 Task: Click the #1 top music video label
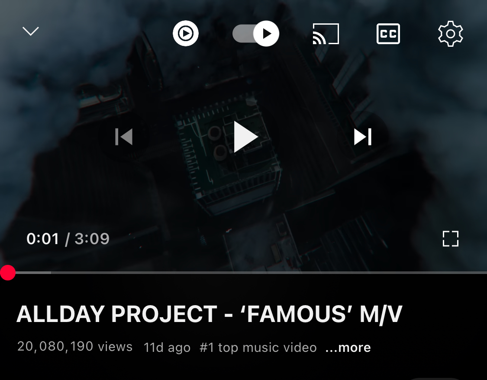(x=258, y=348)
